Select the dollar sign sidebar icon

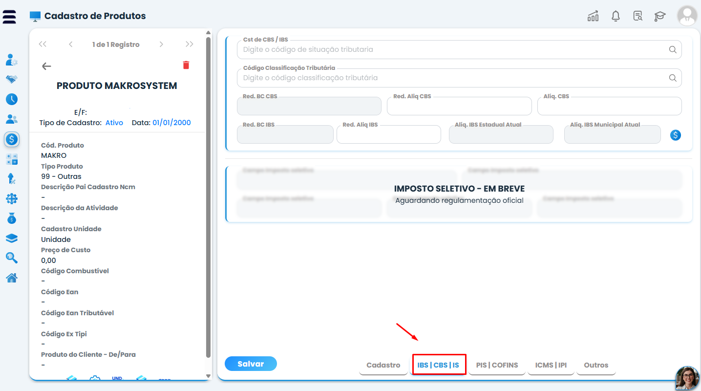click(x=12, y=139)
